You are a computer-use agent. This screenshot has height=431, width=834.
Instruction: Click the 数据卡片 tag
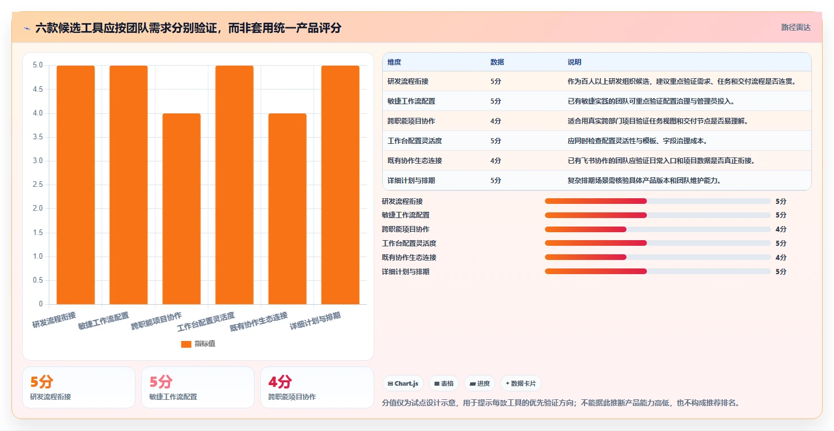click(x=520, y=383)
